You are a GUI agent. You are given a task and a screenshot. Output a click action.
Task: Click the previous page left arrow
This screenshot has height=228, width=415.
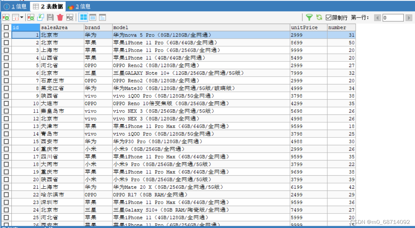pyautogui.click(x=377, y=18)
